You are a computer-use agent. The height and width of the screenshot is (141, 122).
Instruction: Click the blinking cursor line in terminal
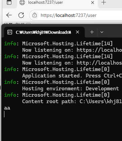[x=4, y=114]
